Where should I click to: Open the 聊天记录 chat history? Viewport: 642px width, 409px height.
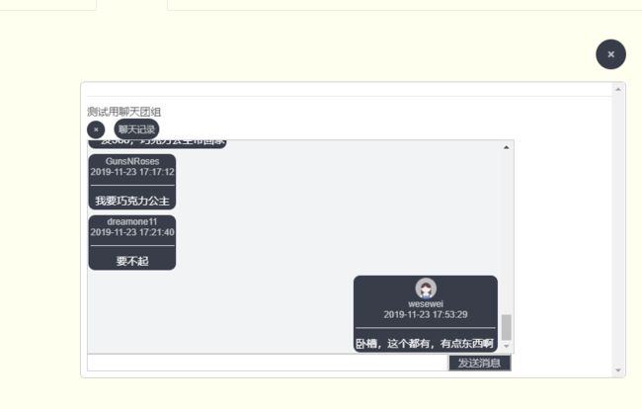[x=136, y=129]
